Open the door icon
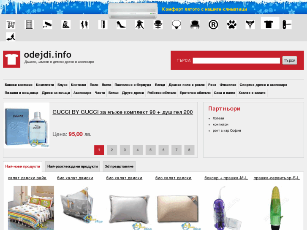Image resolution: width=307 pixels, height=230 pixels. click(103, 24)
